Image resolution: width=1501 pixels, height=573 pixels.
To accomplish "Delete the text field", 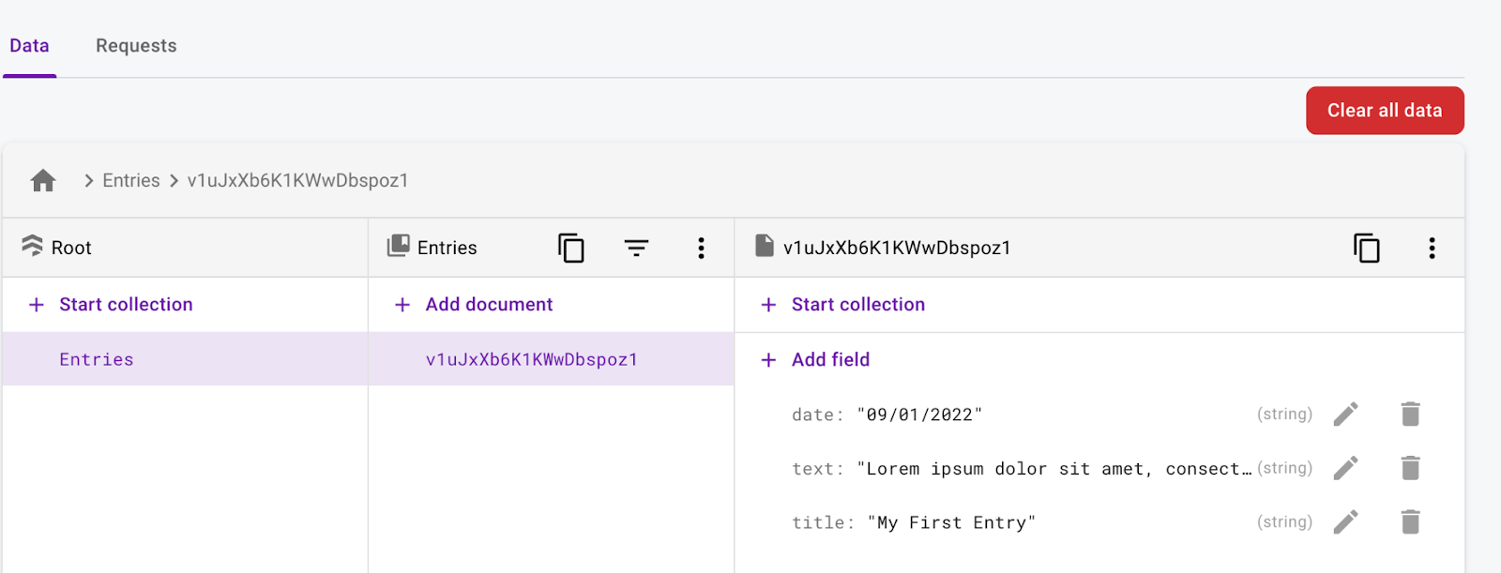I will pos(1410,468).
